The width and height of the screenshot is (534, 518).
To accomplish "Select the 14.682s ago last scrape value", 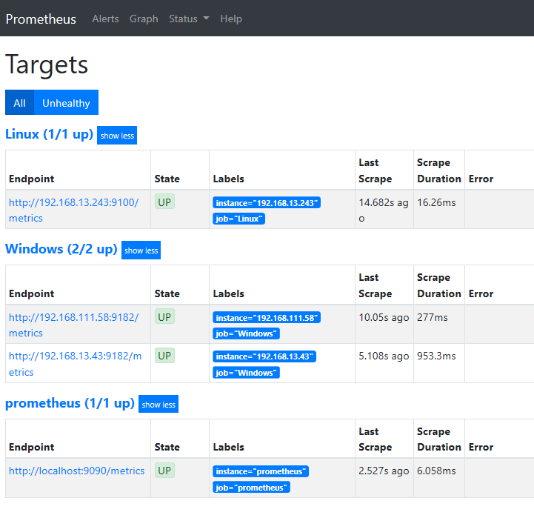I will click(x=384, y=210).
